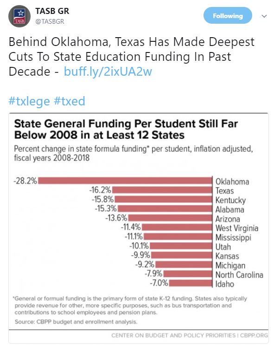The width and height of the screenshot is (280, 345).
Task: Click the Idaho state label
Action: [225, 283]
